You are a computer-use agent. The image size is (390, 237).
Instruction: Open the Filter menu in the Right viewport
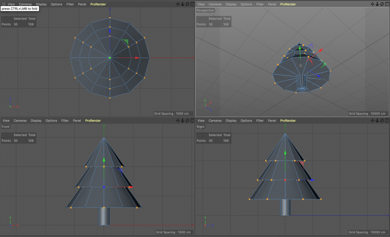pos(260,120)
